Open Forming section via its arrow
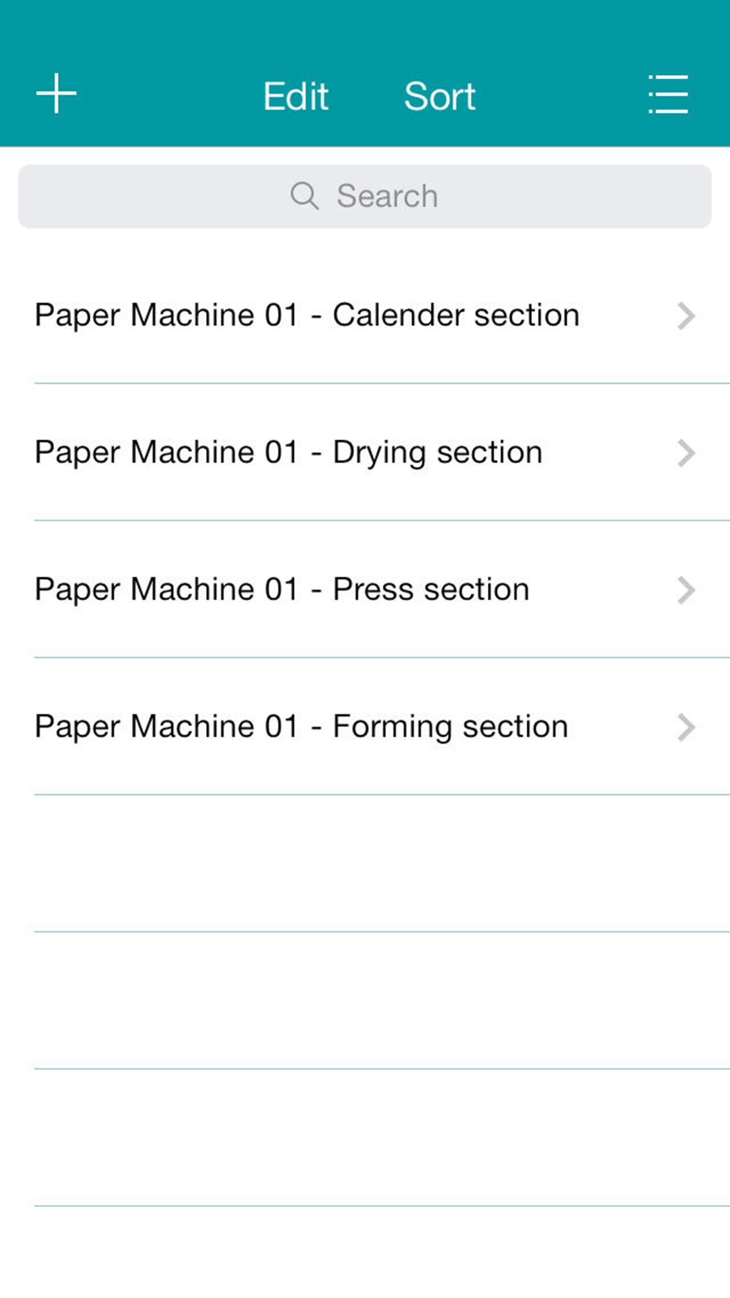This screenshot has width=730, height=1298. pos(685,728)
